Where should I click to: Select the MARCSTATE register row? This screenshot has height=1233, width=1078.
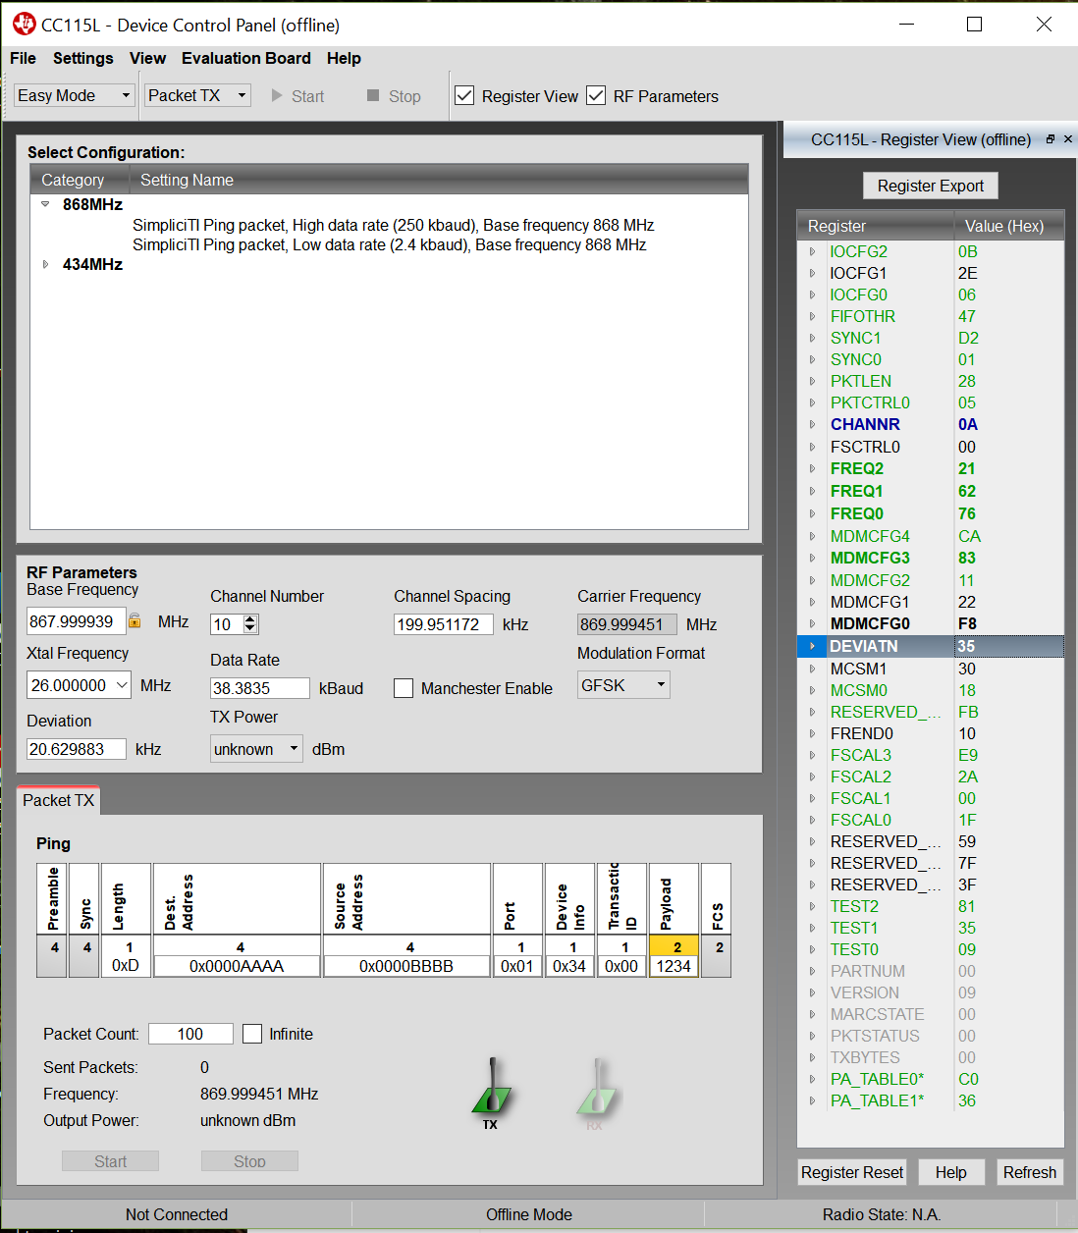931,1014
